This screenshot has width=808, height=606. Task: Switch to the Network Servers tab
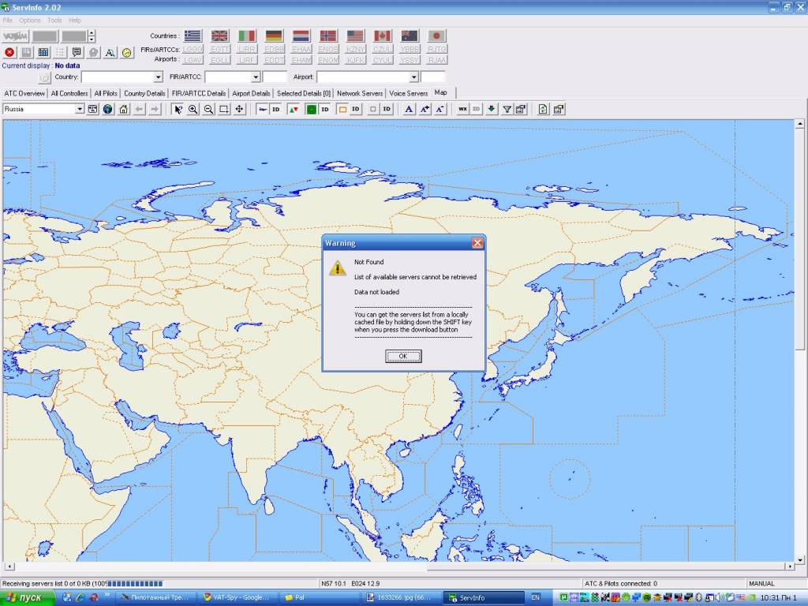click(x=360, y=93)
